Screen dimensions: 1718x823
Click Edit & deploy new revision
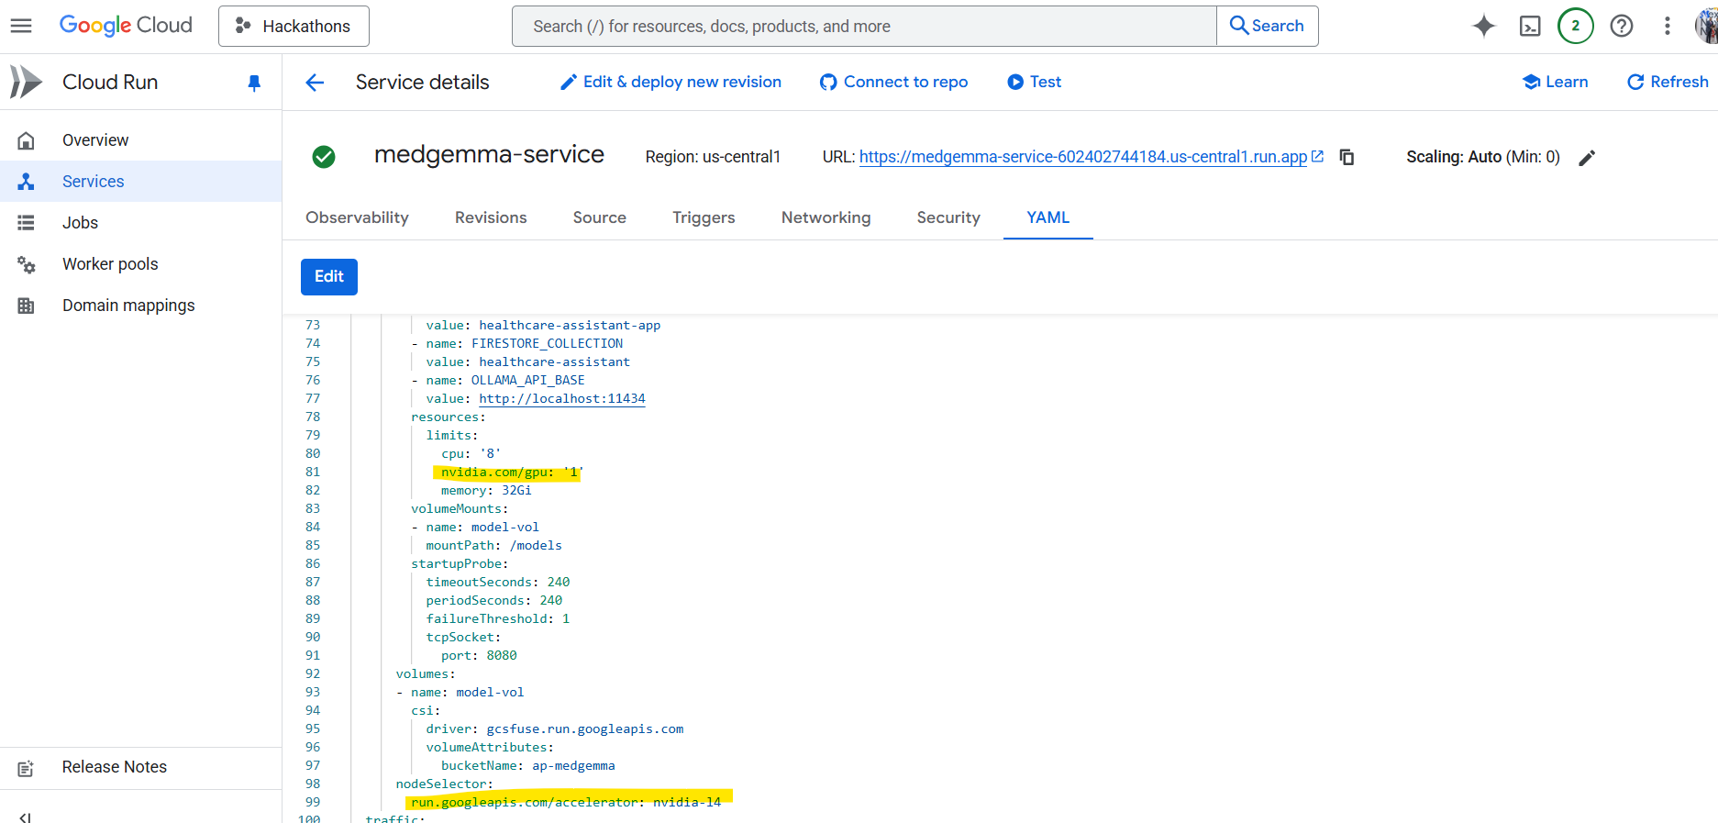pyautogui.click(x=671, y=82)
